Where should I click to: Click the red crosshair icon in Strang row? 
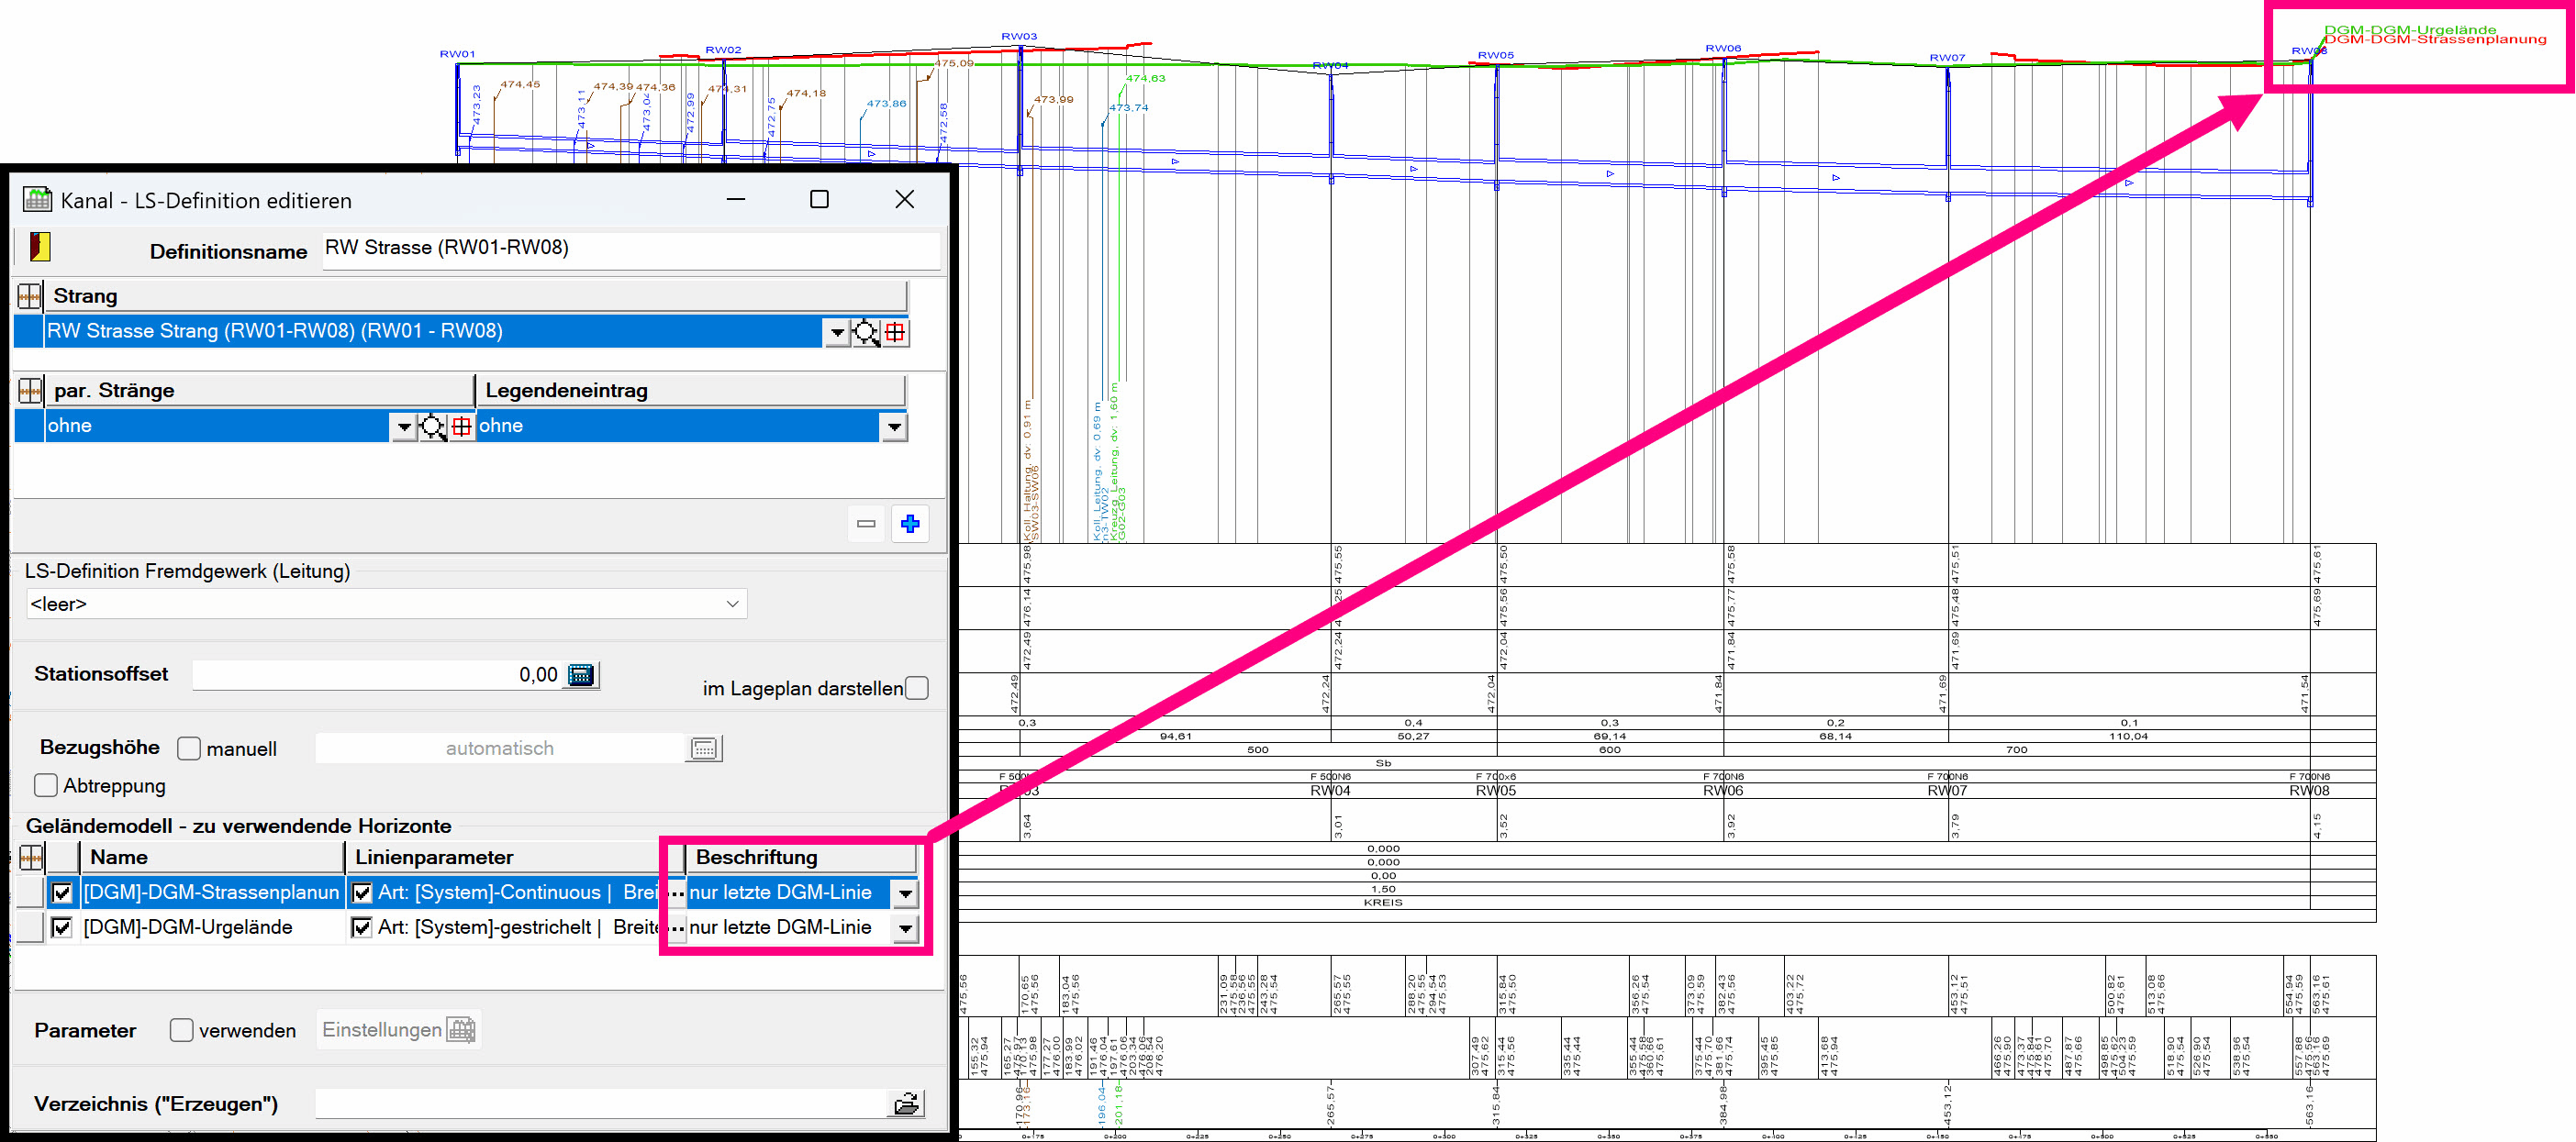pos(895,333)
